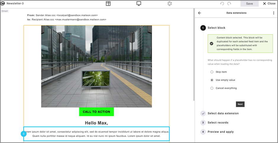Image resolution: width=278 pixels, height=143 pixels.
Task: Click the From sender alias line
Action: (62, 15)
